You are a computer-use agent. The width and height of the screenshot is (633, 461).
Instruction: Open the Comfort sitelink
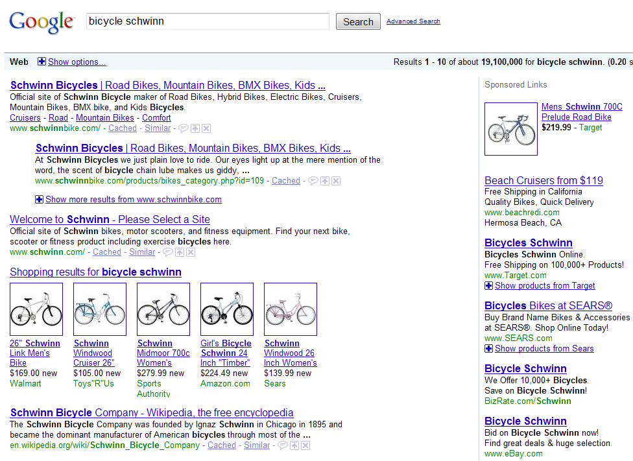pyautogui.click(x=157, y=118)
